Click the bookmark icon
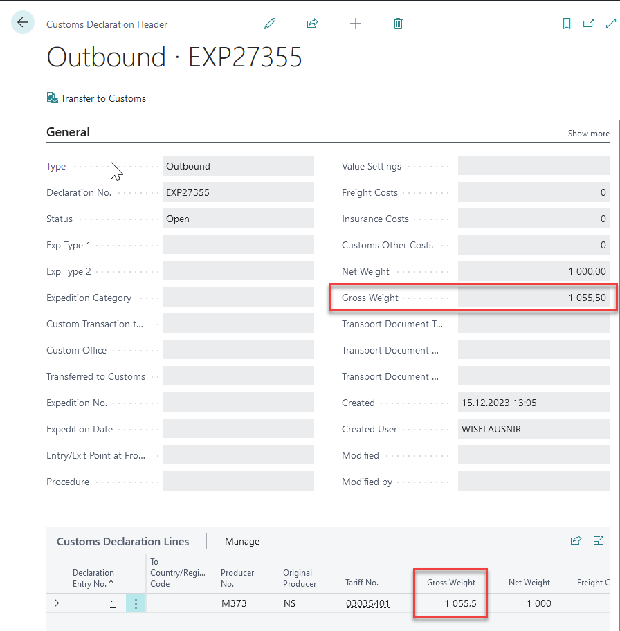Screen dimensions: 620x631 567,24
